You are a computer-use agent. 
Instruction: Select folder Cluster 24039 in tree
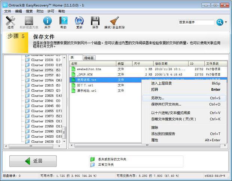[x=43, y=141]
